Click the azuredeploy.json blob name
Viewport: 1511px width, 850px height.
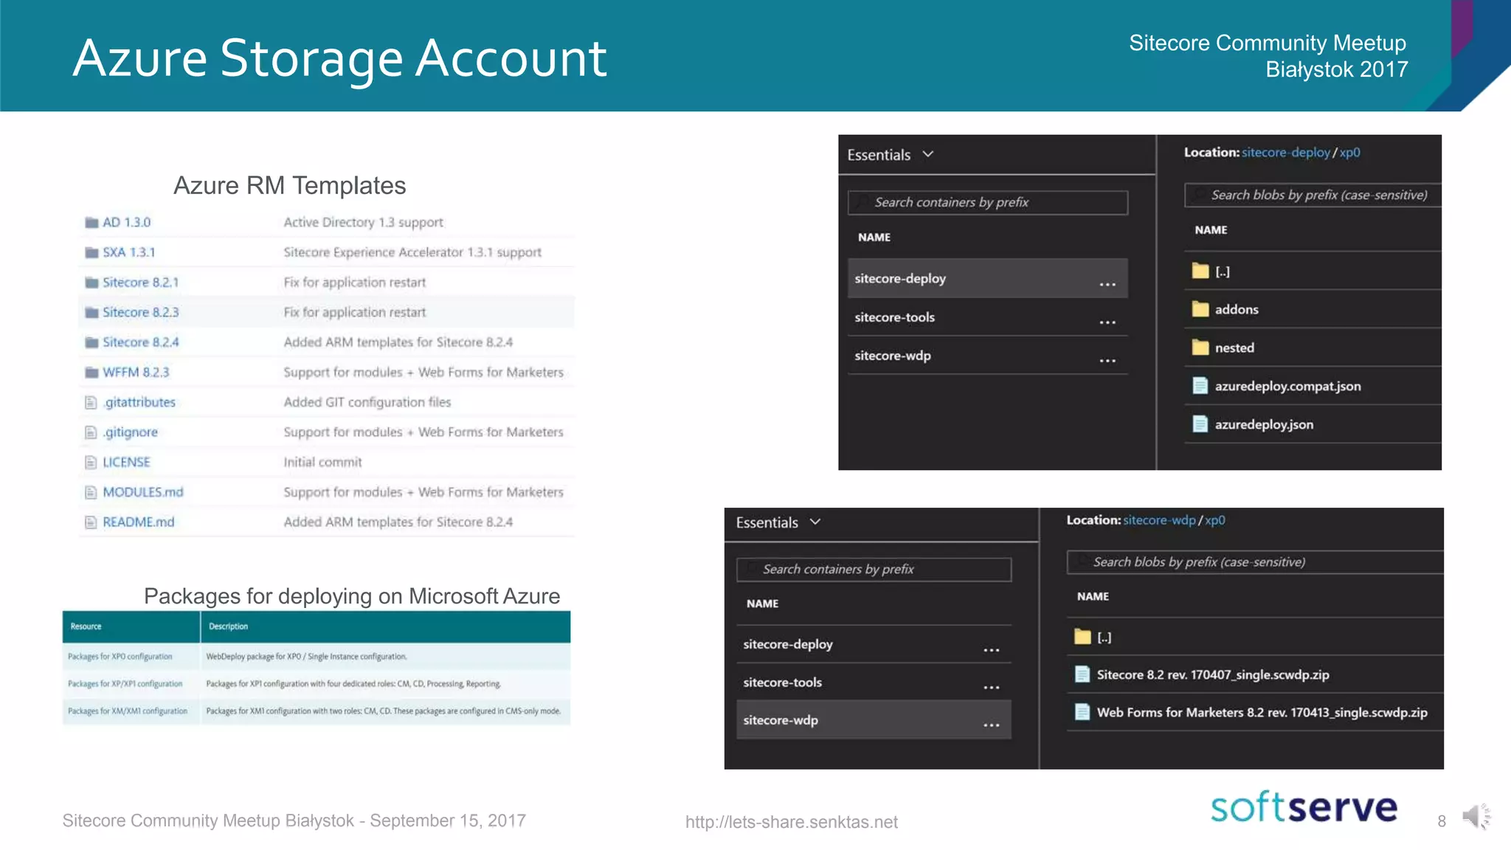click(1264, 424)
